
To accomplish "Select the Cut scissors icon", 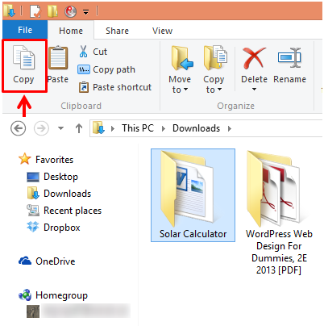I will tap(83, 52).
